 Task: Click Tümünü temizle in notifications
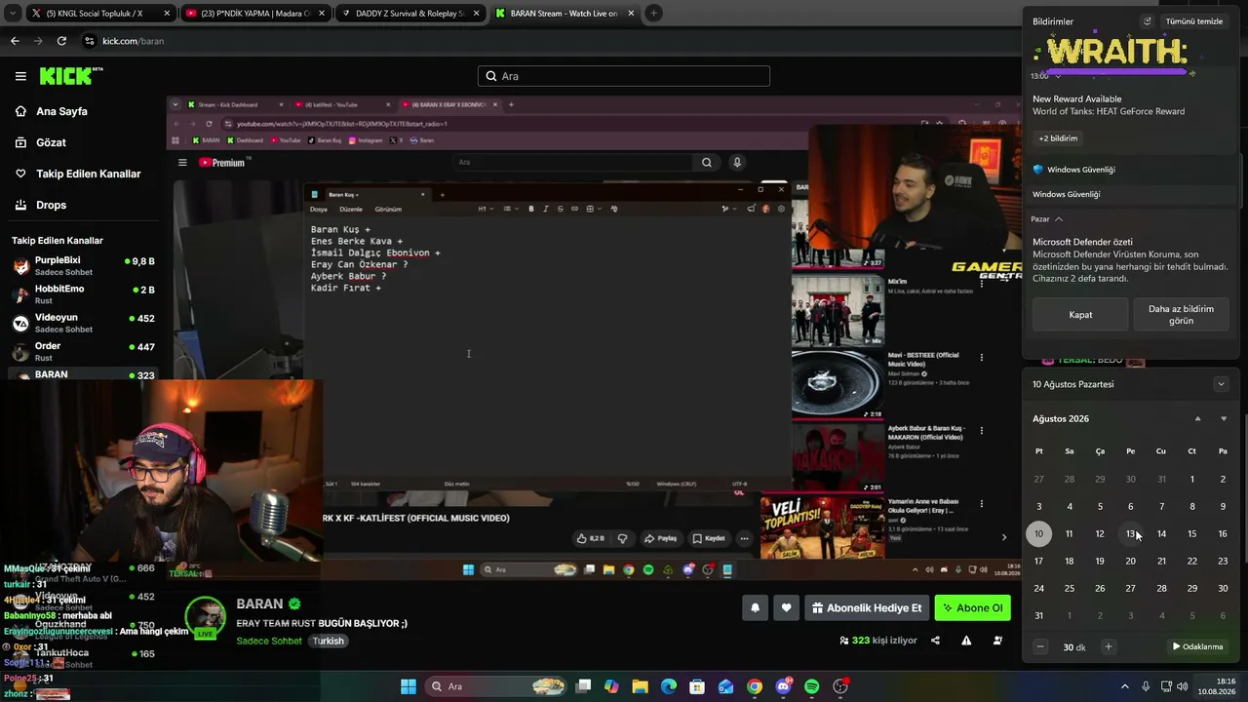pos(1193,21)
